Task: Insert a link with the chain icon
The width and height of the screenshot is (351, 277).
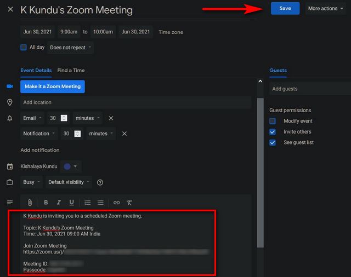Action: pos(116,203)
